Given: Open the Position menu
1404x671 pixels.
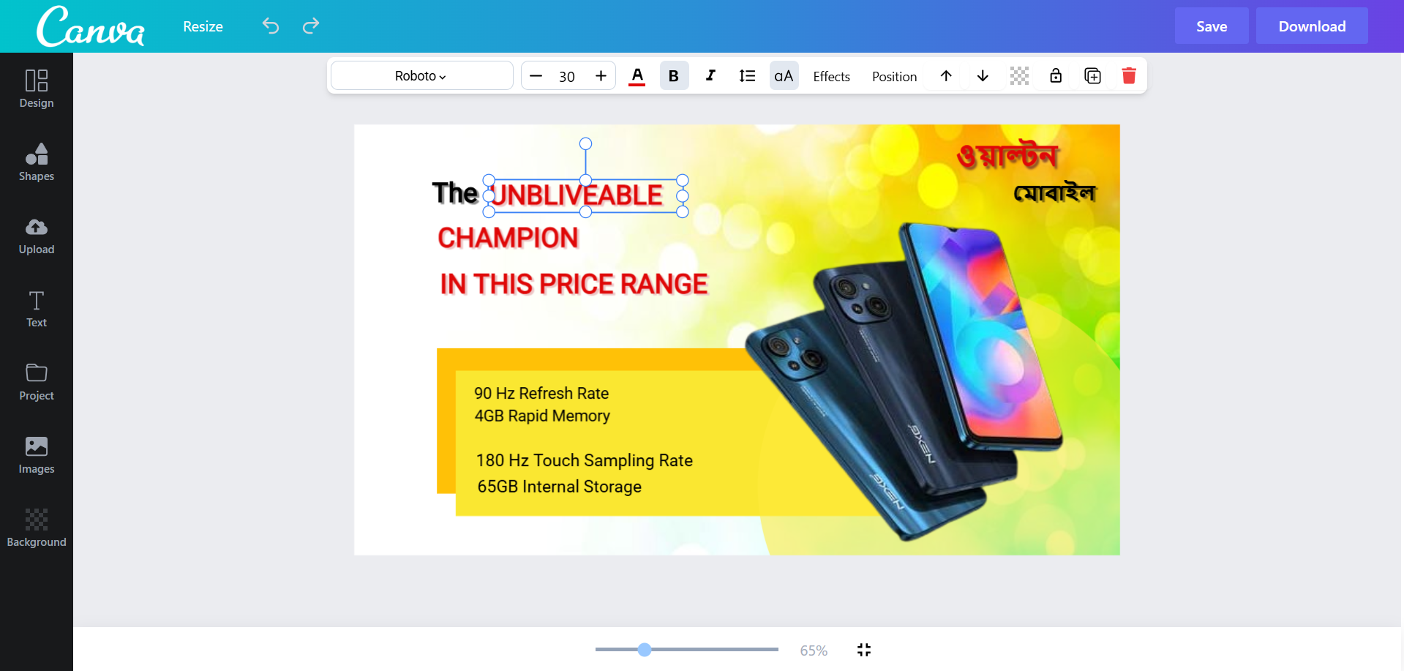Looking at the screenshot, I should point(894,77).
